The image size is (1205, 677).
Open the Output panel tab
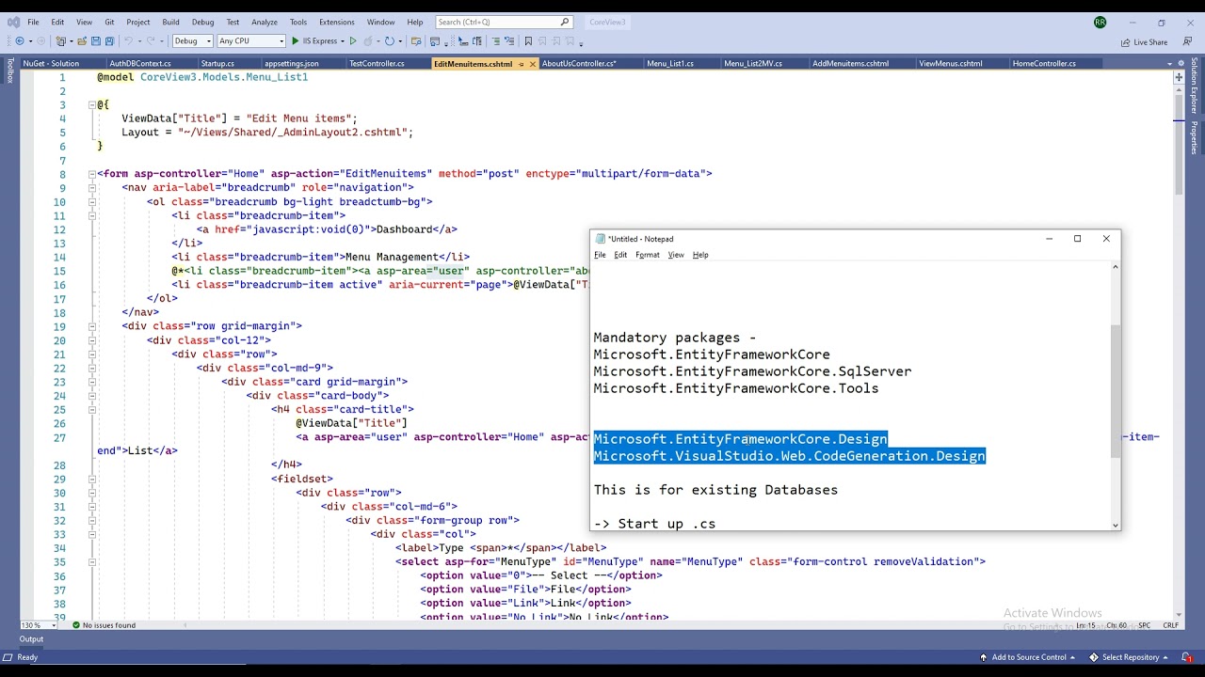pyautogui.click(x=31, y=639)
